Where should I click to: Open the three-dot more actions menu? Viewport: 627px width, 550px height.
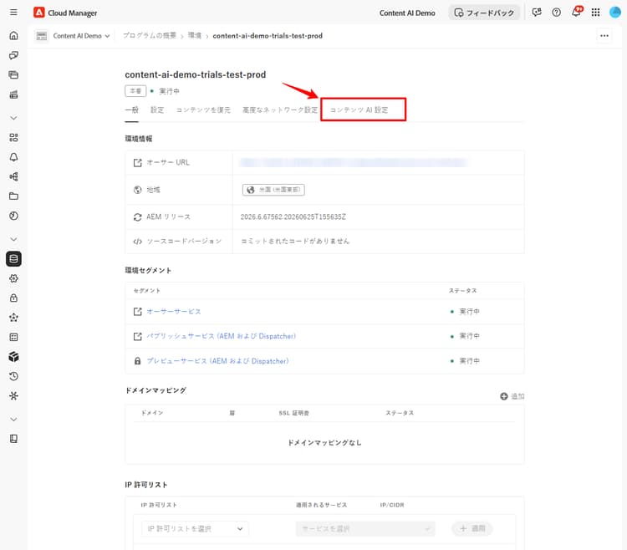(604, 36)
